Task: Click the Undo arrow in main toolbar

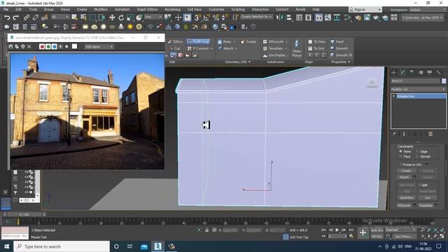Action: [x=7, y=17]
